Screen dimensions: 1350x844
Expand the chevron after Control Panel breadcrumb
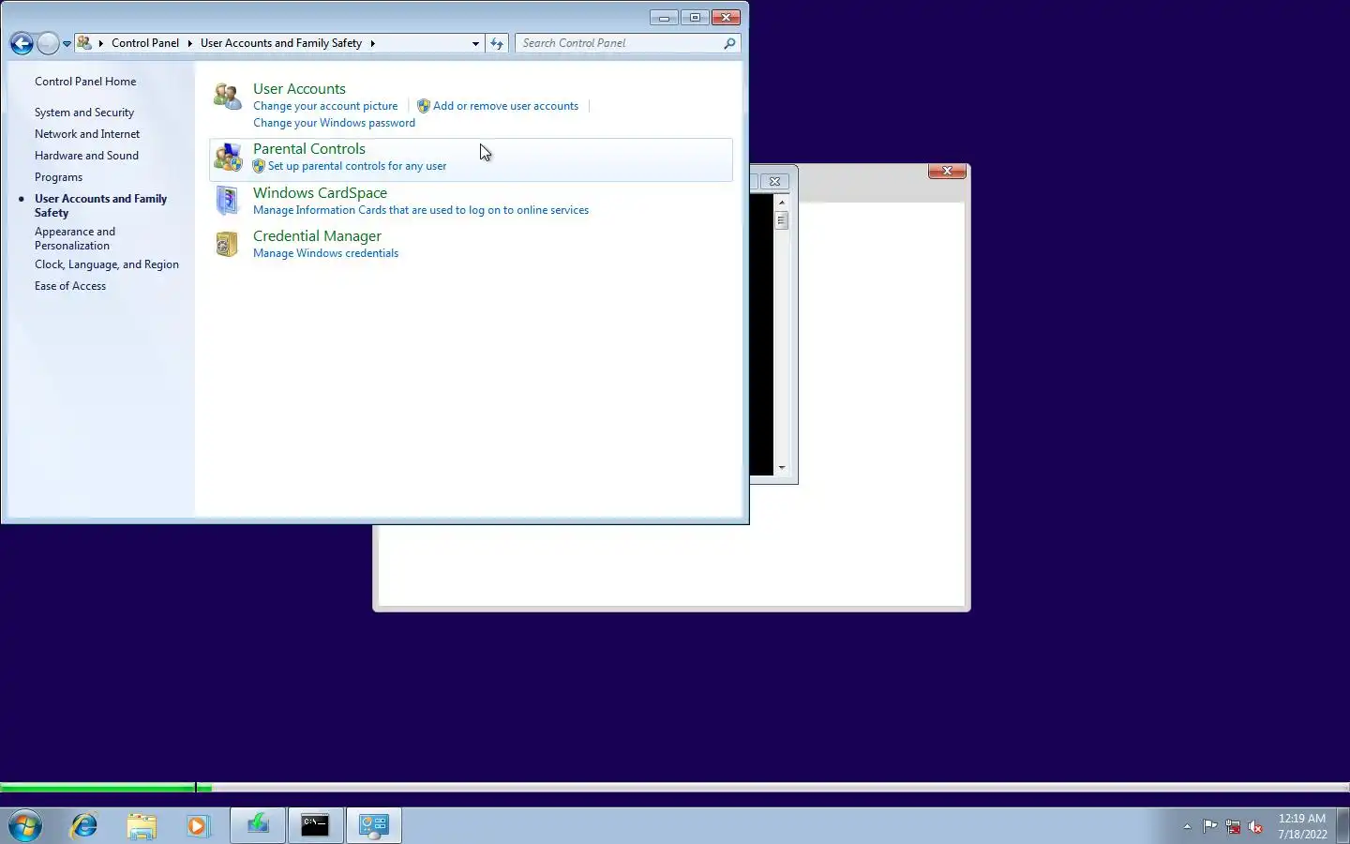click(x=189, y=43)
